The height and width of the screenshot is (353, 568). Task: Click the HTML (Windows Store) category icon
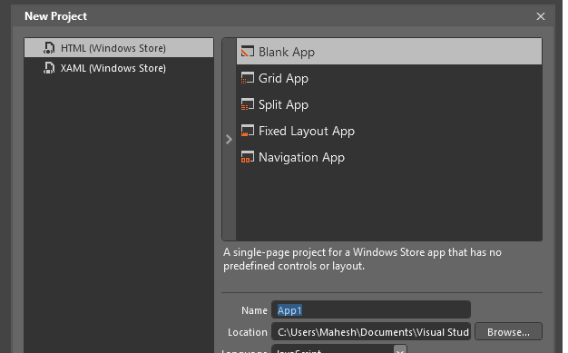[x=49, y=48]
